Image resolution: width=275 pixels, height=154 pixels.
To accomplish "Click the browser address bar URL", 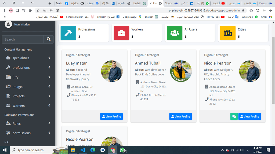I will [x=204, y=10].
